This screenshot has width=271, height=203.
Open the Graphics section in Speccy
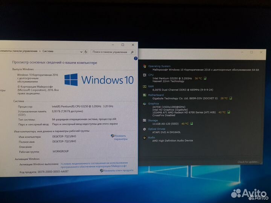[x=153, y=104]
